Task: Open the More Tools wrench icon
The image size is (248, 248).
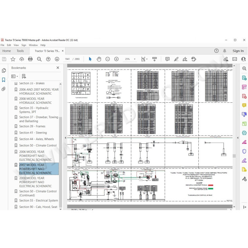Action: click(x=244, y=179)
